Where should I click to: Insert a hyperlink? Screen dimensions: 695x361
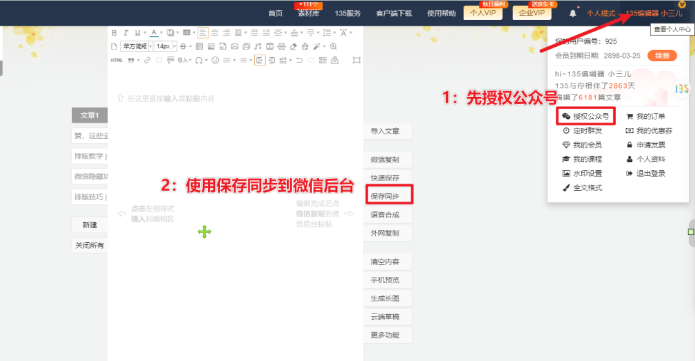point(147,60)
